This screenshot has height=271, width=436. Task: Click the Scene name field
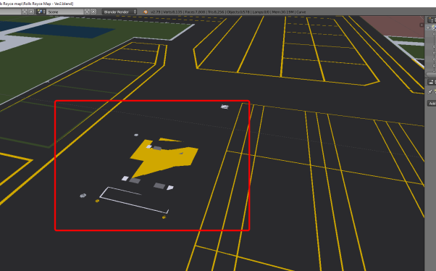pyautogui.click(x=65, y=12)
